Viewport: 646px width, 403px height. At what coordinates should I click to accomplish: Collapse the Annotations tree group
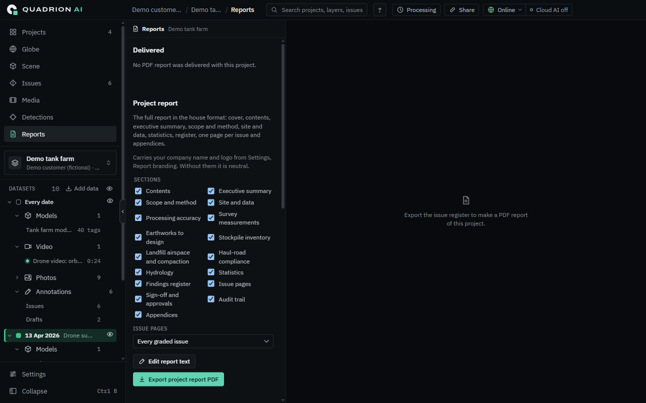tap(17, 291)
